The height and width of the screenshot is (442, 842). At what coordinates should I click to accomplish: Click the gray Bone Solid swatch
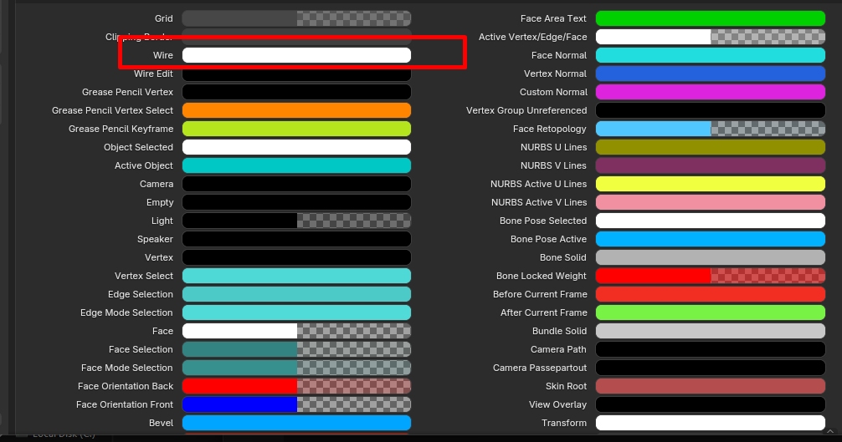pos(711,257)
